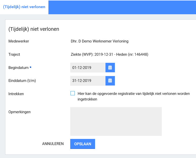This screenshot has width=196, height=158.
Task: Click the Traject label
Action: click(x=14, y=54)
